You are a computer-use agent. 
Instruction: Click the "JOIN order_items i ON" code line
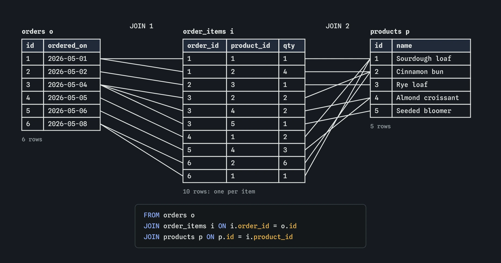tap(220, 226)
